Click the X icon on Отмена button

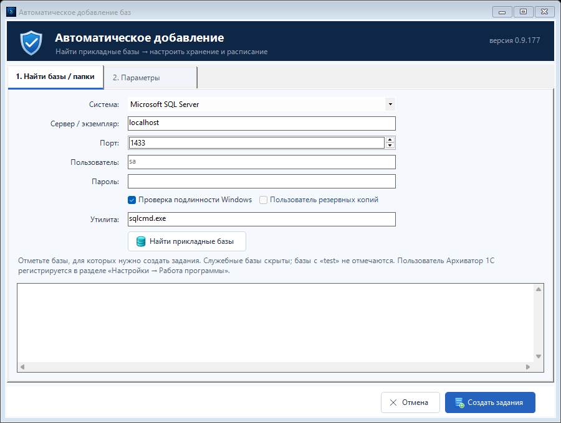393,402
